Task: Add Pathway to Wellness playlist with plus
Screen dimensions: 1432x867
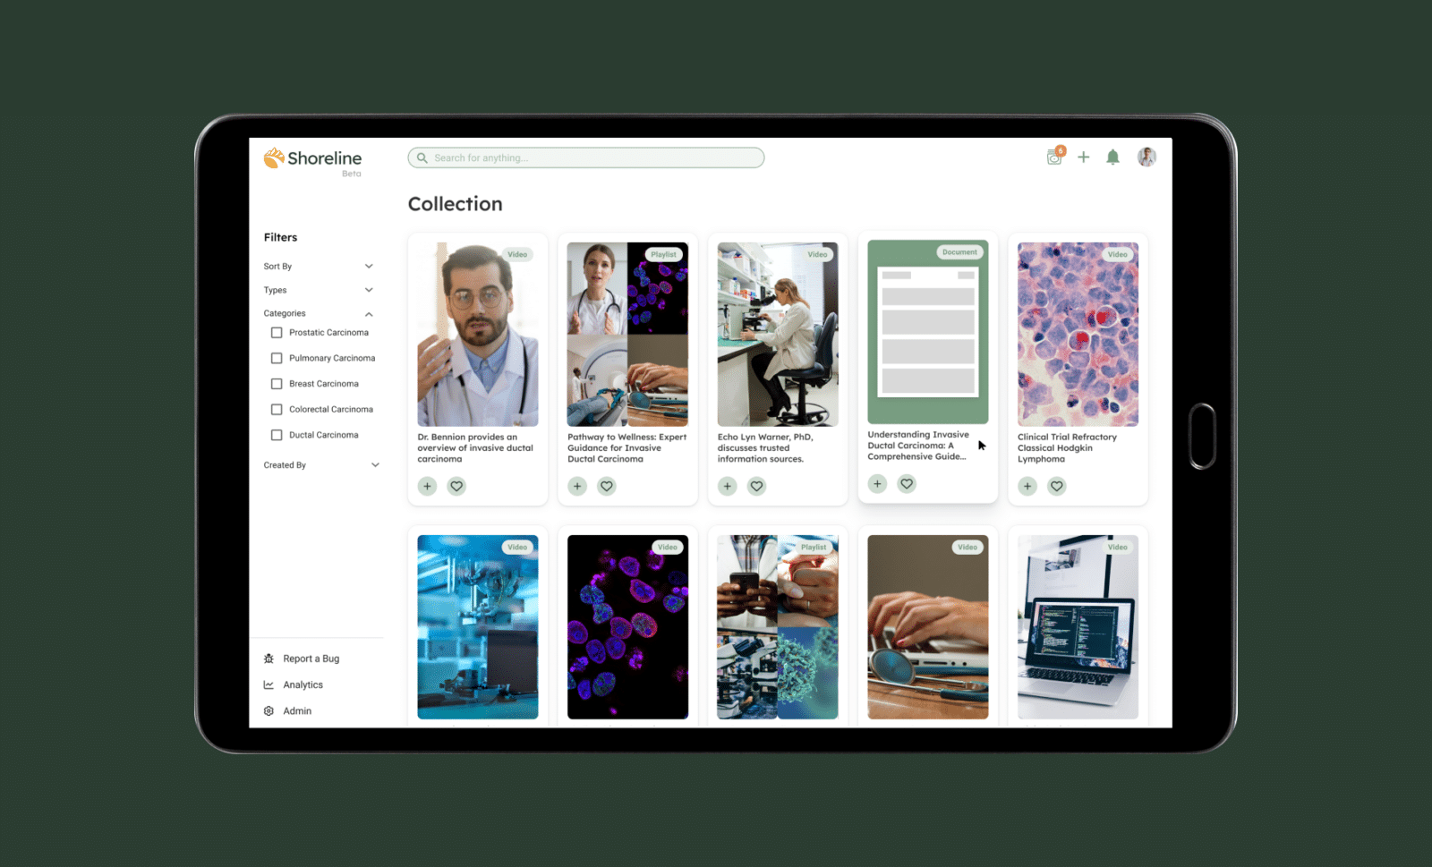Action: coord(577,487)
